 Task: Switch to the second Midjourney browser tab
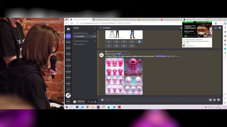(103, 19)
